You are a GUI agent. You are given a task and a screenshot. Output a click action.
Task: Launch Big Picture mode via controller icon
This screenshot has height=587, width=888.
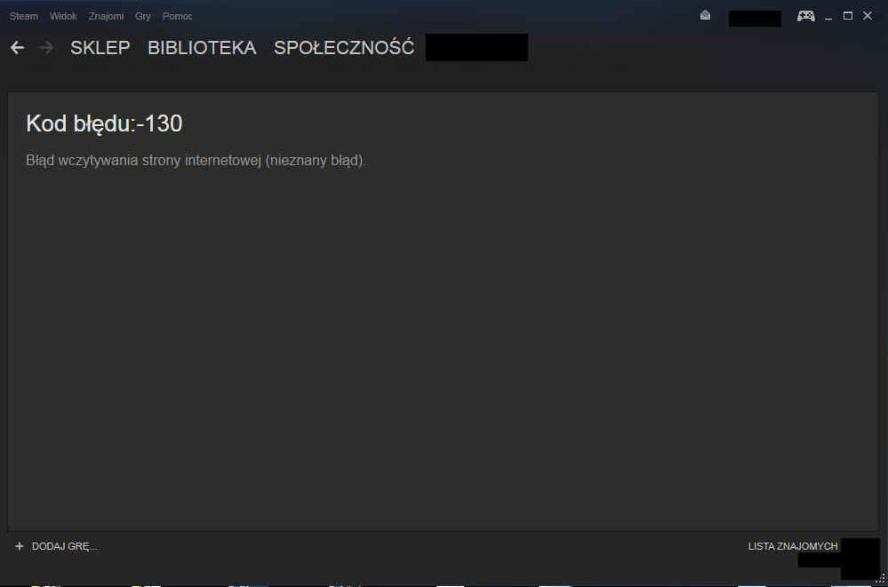click(x=806, y=16)
